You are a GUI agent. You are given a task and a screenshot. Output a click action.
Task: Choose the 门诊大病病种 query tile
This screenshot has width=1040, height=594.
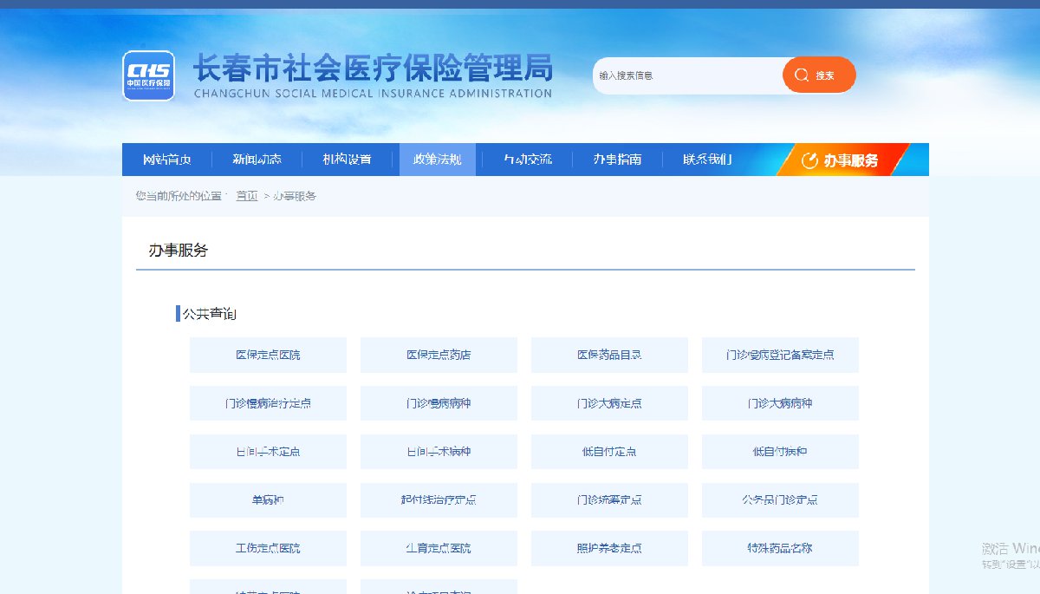780,403
